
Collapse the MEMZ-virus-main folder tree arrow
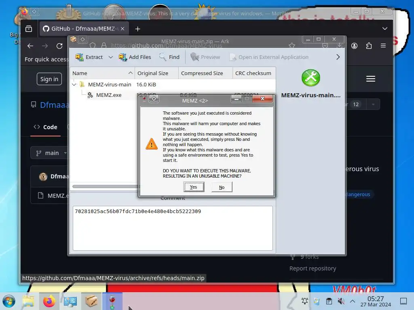click(74, 84)
